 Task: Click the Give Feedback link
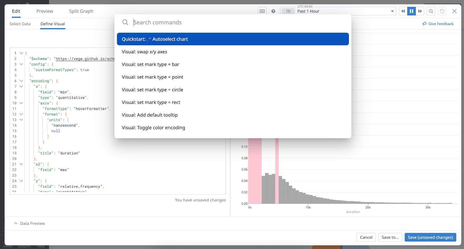click(438, 24)
